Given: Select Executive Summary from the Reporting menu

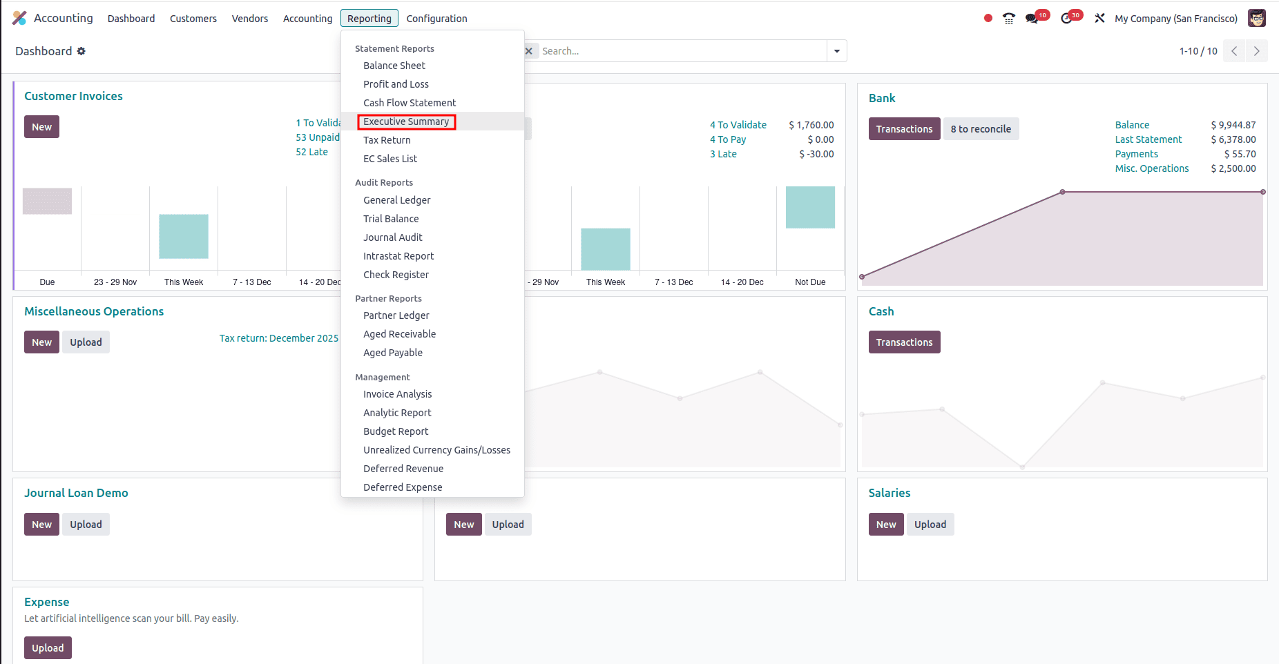Looking at the screenshot, I should [x=406, y=121].
